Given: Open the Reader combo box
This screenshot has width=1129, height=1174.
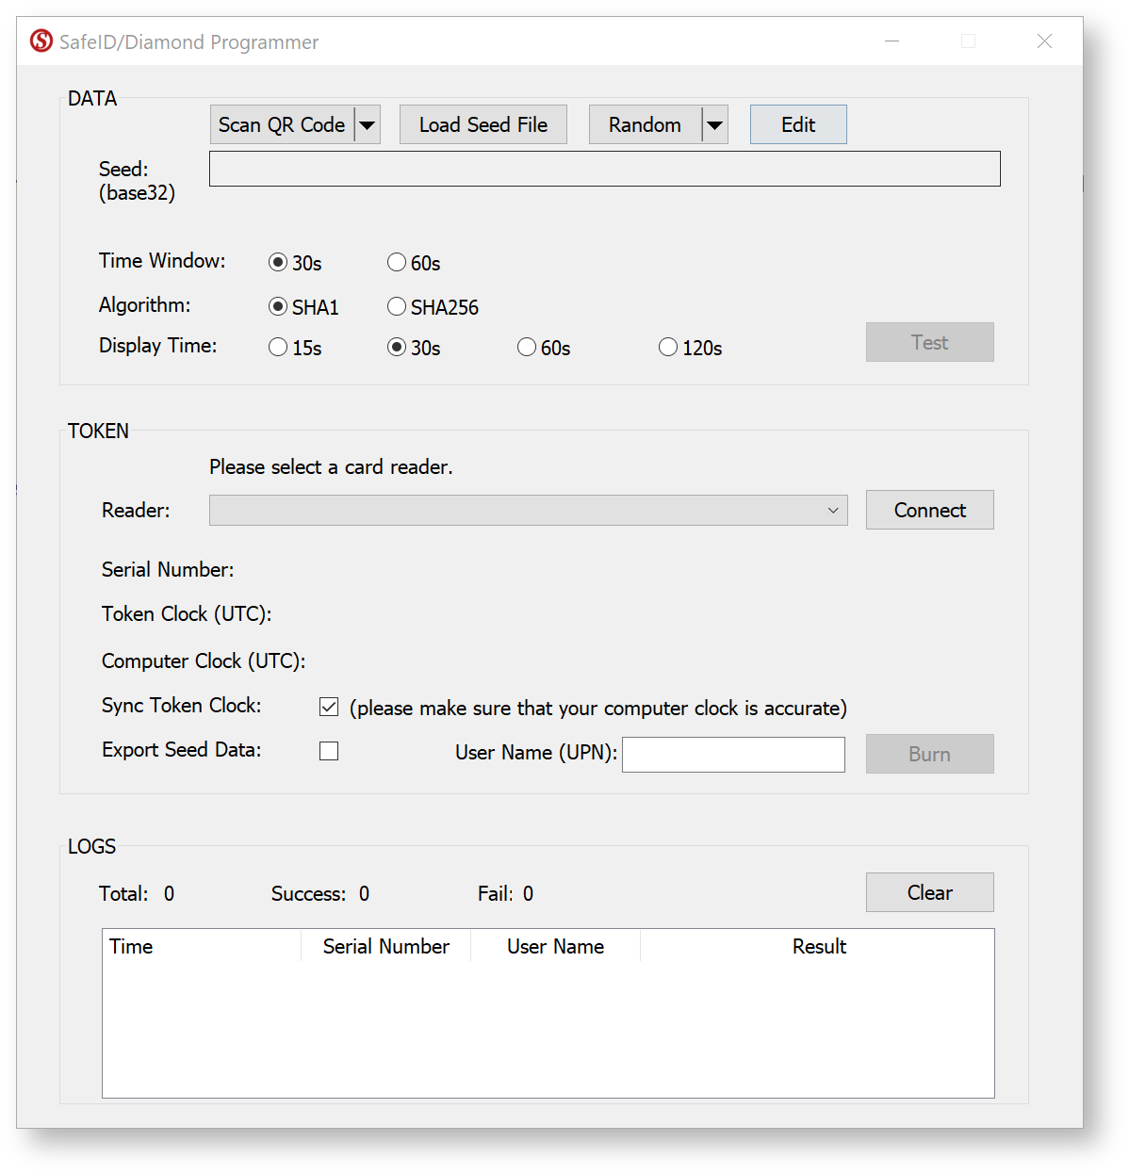Looking at the screenshot, I should [528, 510].
